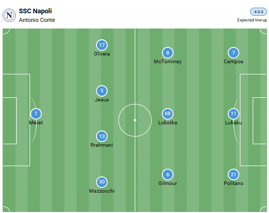Click the pitch center spot
269x213 pixels.
[135, 120]
